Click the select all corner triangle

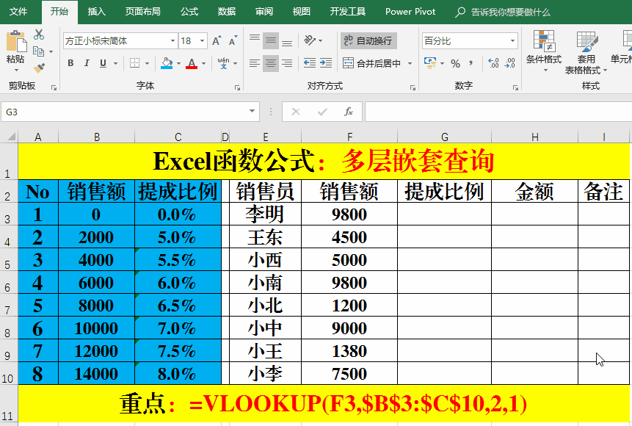[x=10, y=137]
